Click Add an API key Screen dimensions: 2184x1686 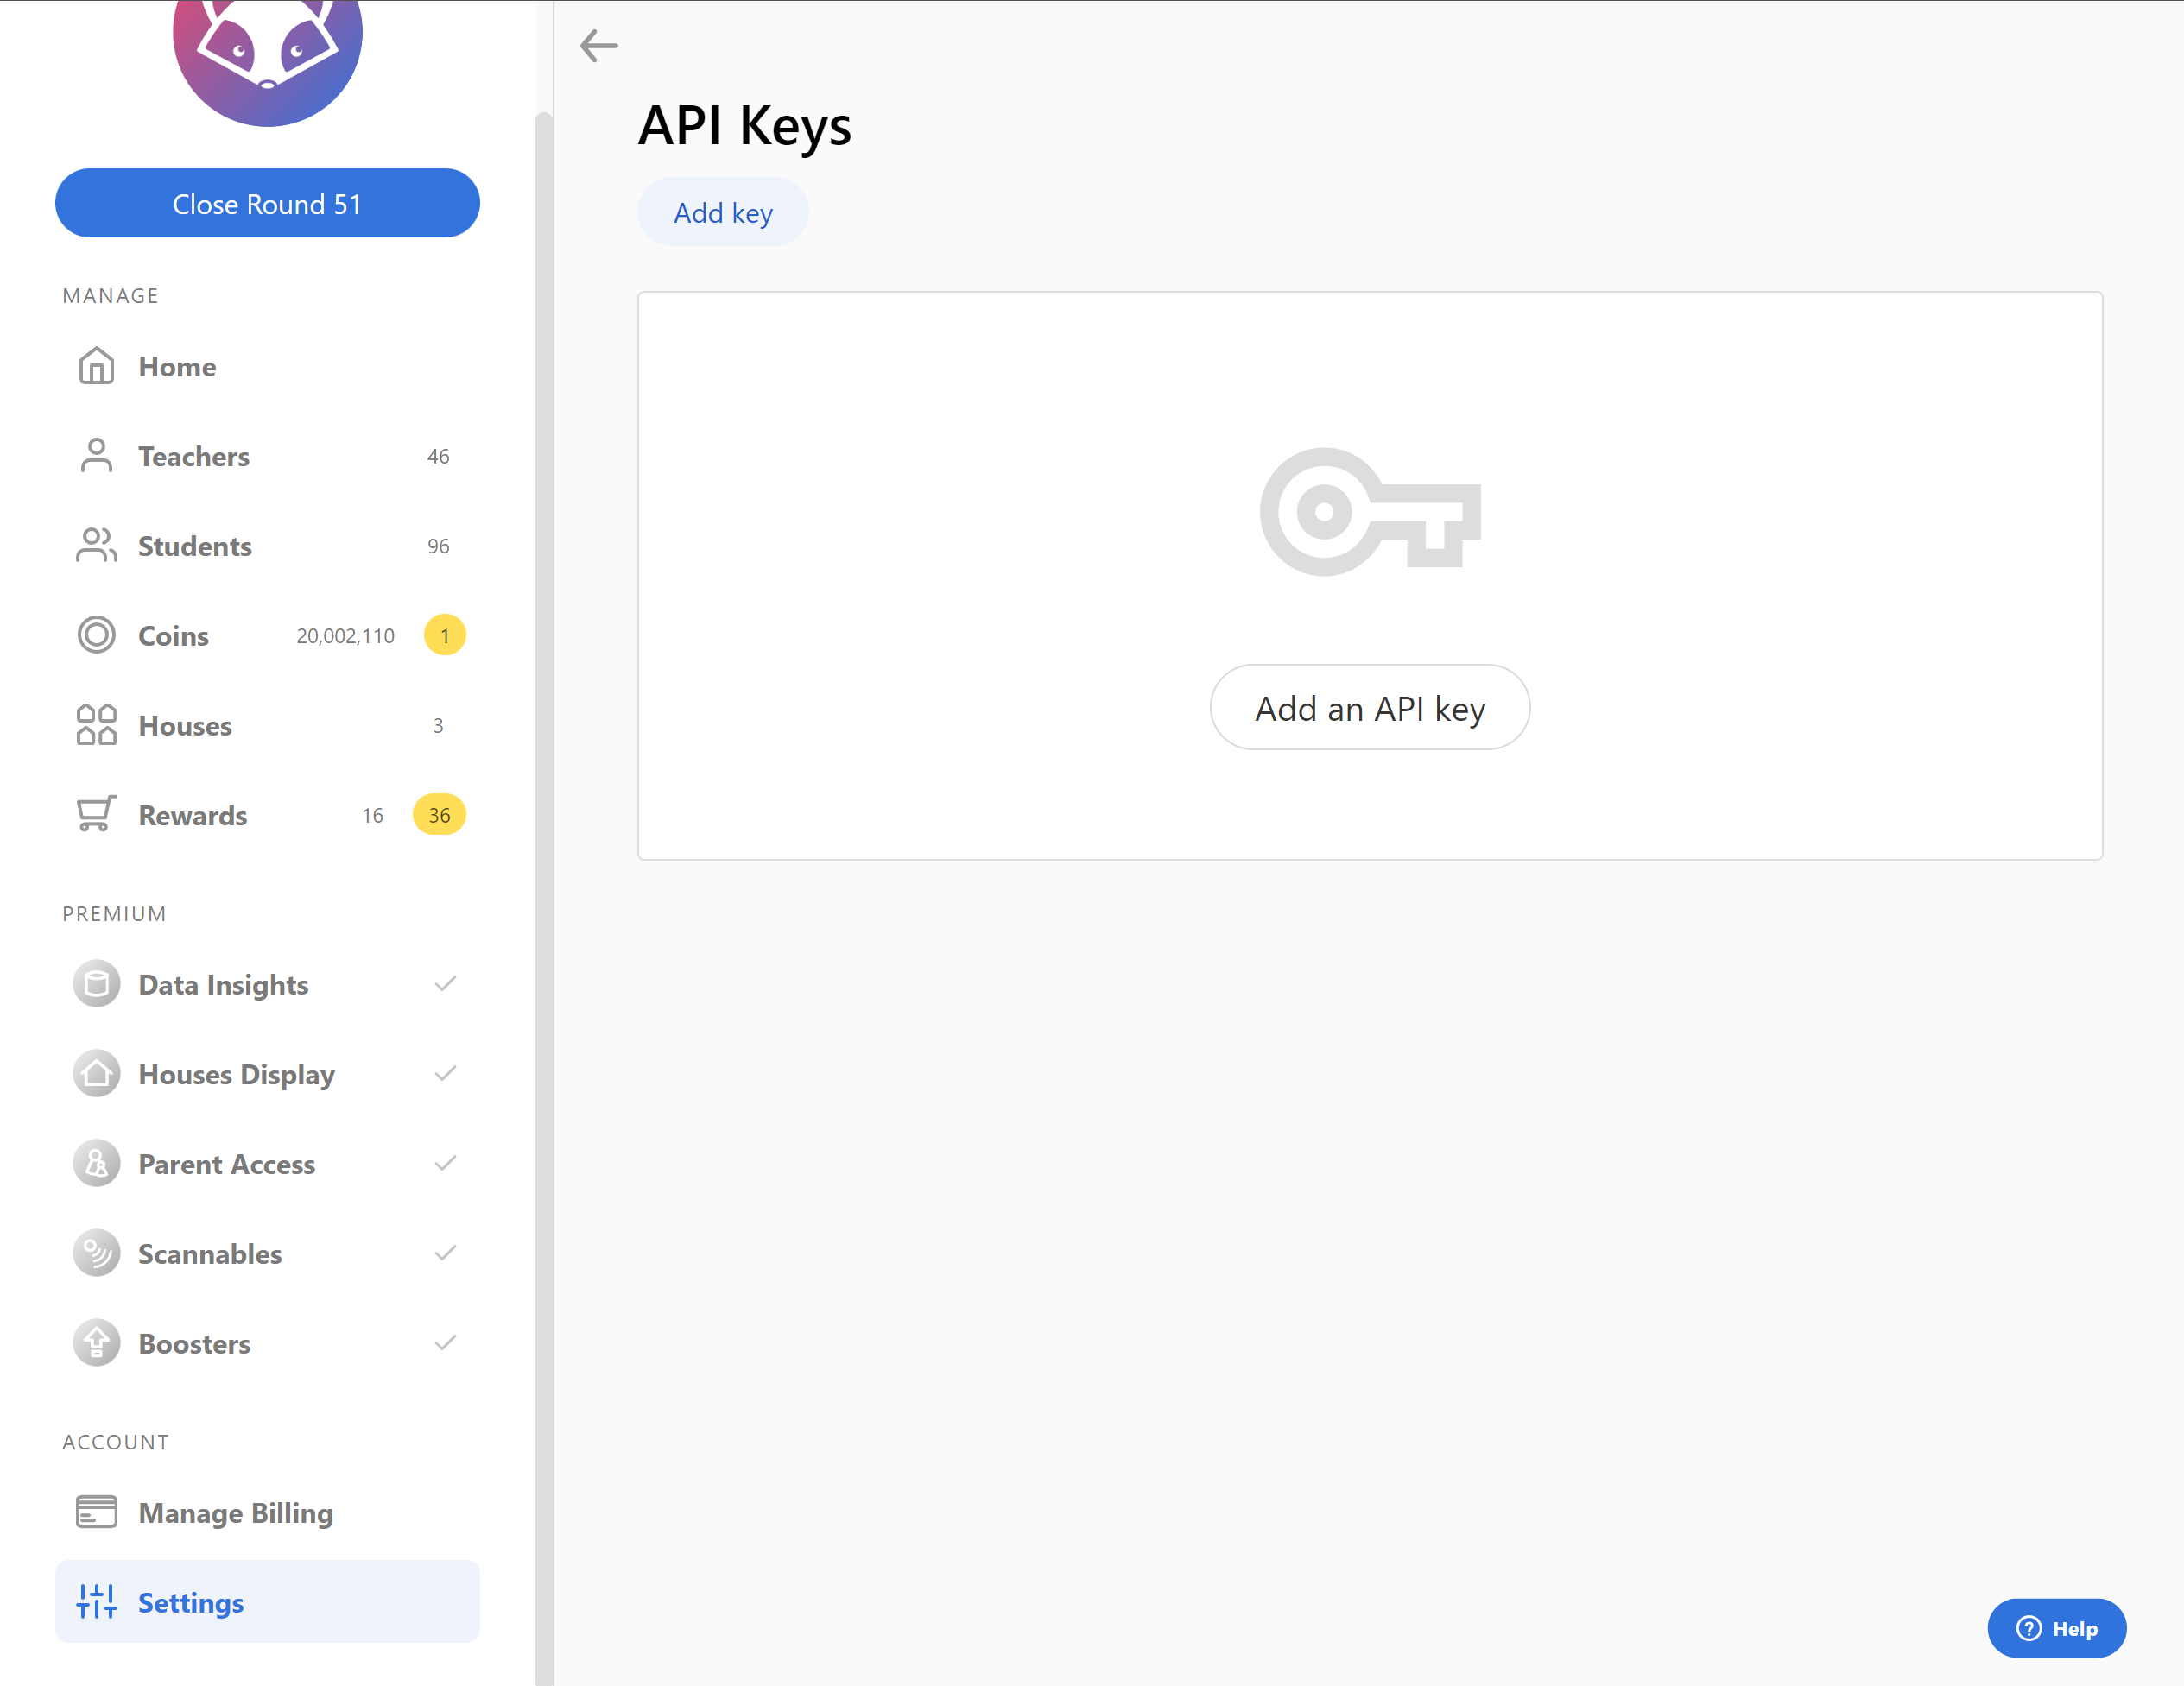click(x=1369, y=708)
